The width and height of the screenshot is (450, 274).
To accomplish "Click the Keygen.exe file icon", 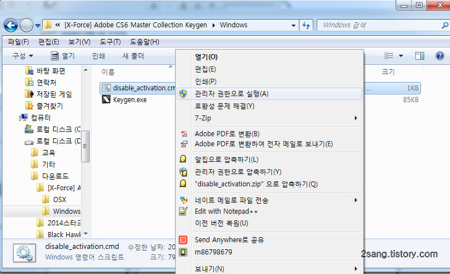I will [106, 99].
